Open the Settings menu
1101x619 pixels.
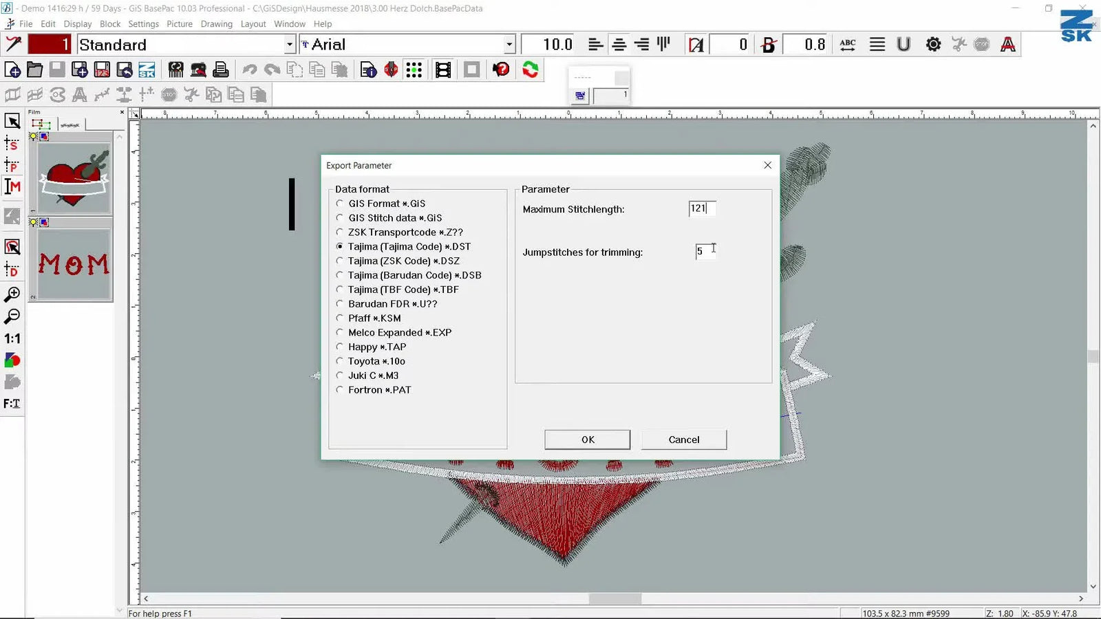[x=143, y=24]
